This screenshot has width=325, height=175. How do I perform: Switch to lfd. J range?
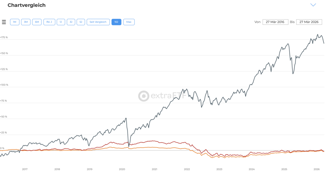[49, 22]
